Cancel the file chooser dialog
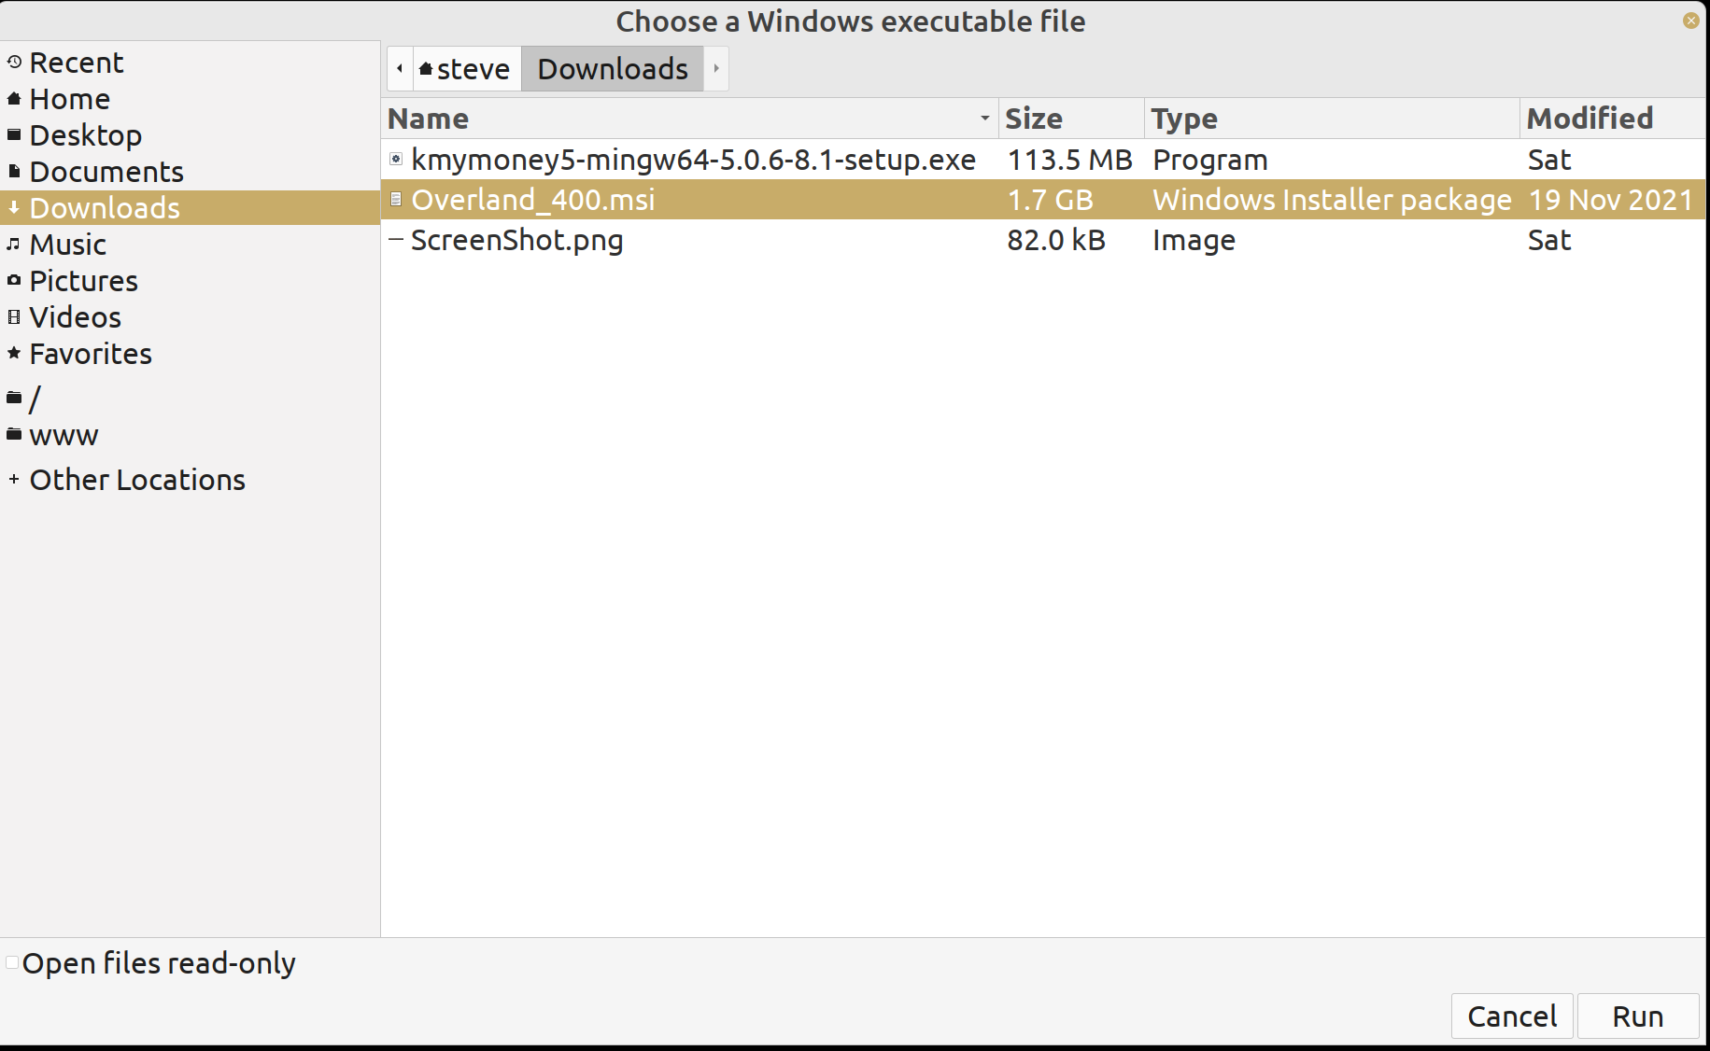This screenshot has width=1710, height=1051. pyautogui.click(x=1511, y=1016)
